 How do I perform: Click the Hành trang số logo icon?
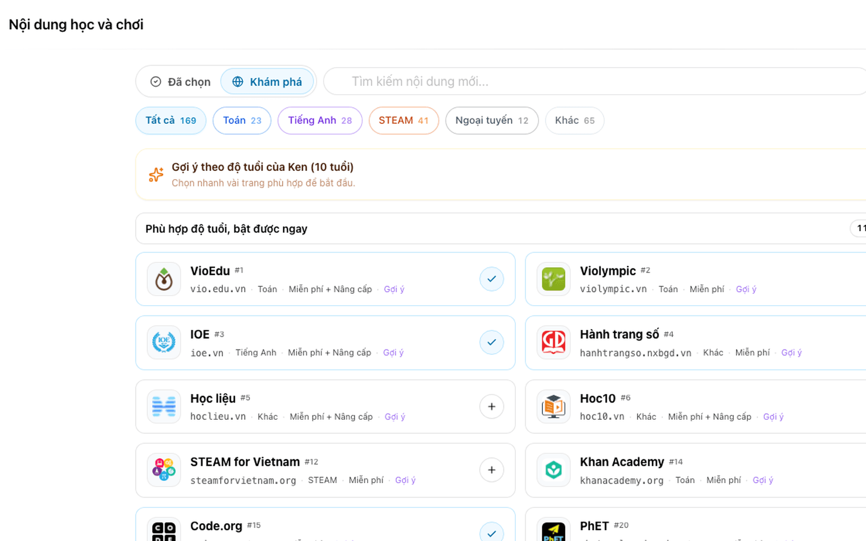[x=554, y=342]
